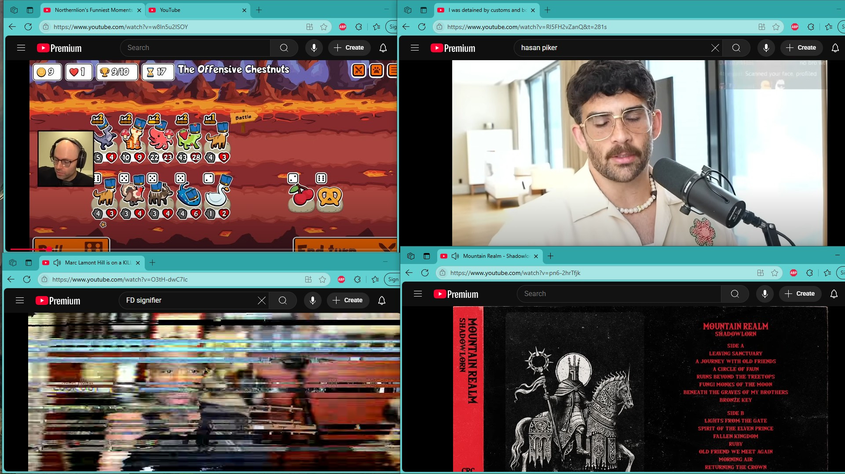This screenshot has width=845, height=474.
Task: Click microphone voice search in Hasan Piker window
Action: pos(766,48)
